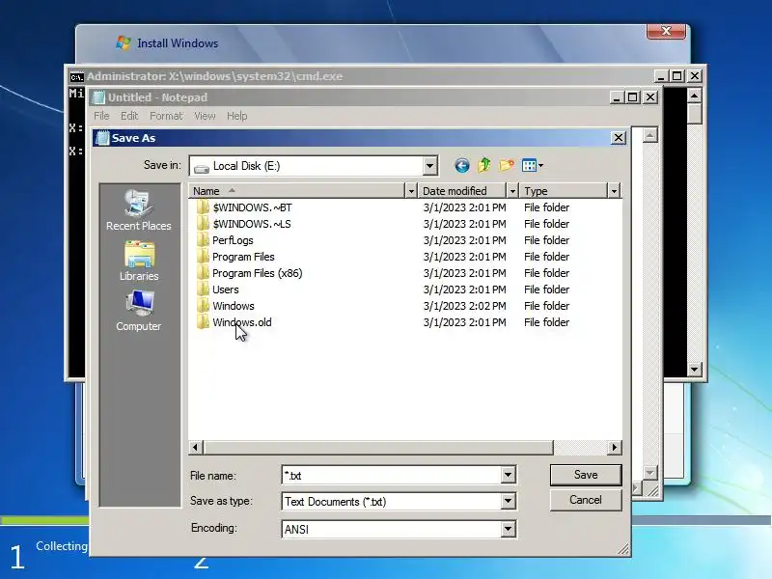Minimize the cmd.exe window

[x=661, y=76]
